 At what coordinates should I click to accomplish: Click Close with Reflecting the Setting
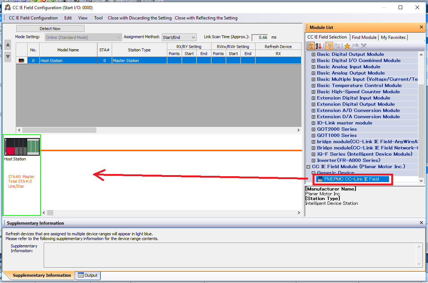[206, 18]
